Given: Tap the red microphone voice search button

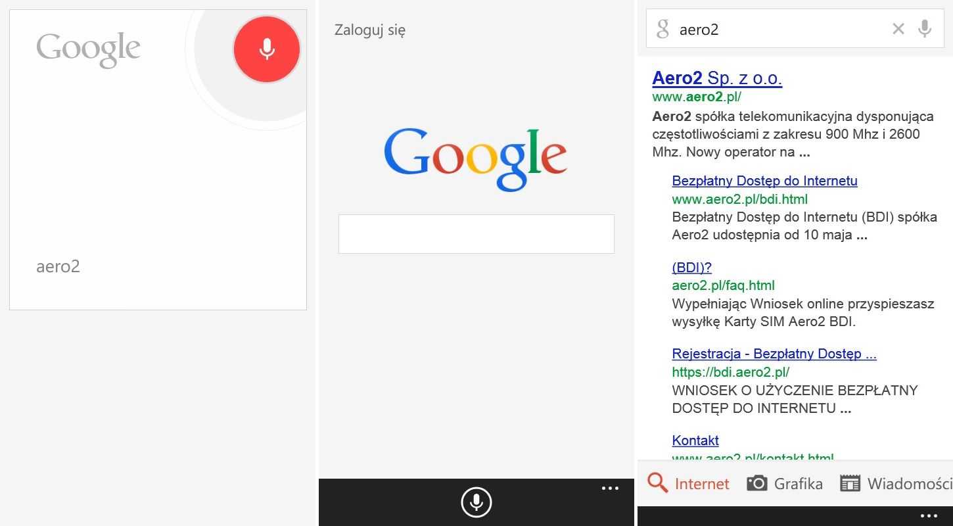Looking at the screenshot, I should click(266, 49).
